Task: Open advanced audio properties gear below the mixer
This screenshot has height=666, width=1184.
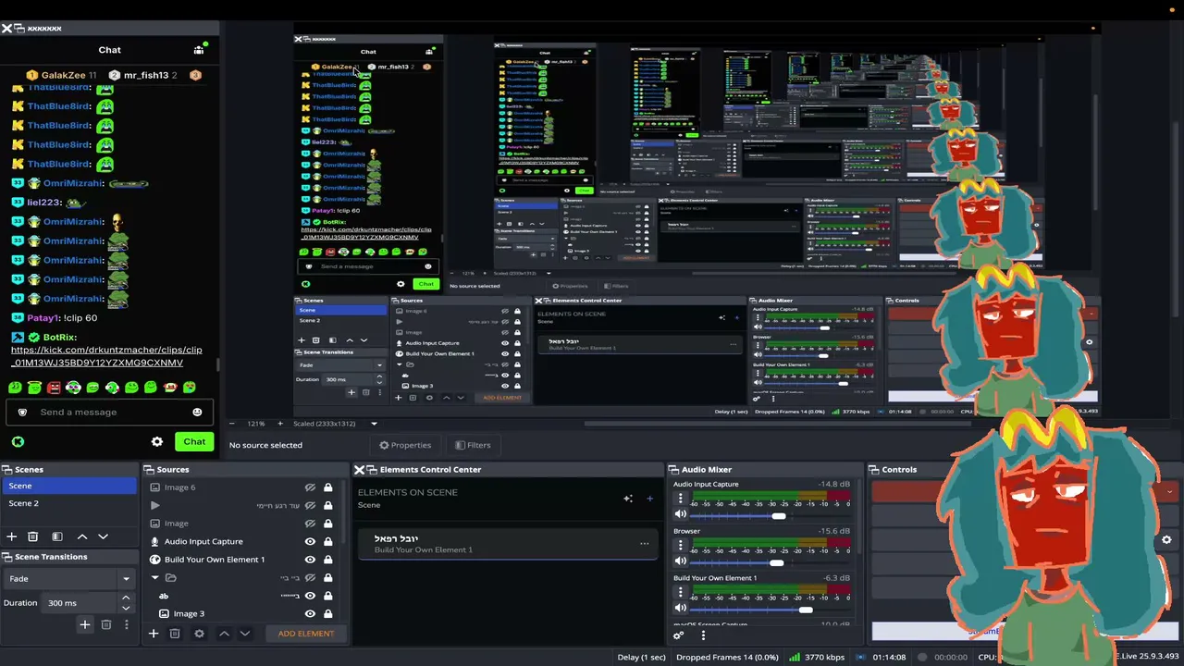Action: [x=678, y=635]
